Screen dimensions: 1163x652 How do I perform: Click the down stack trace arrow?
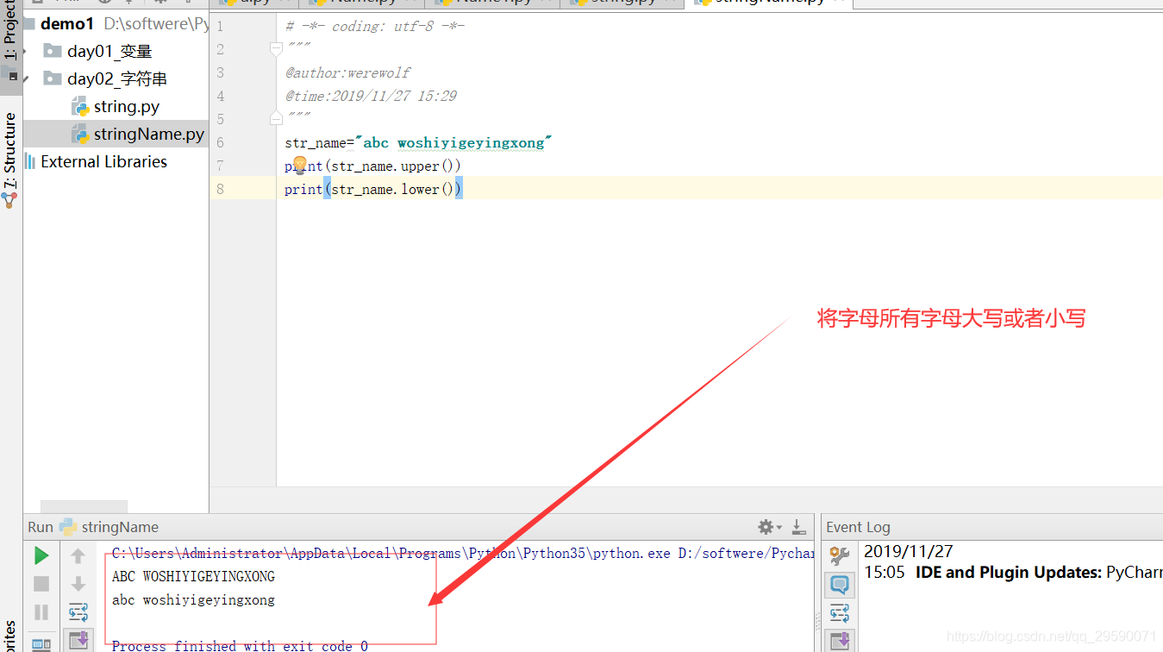pyautogui.click(x=78, y=584)
